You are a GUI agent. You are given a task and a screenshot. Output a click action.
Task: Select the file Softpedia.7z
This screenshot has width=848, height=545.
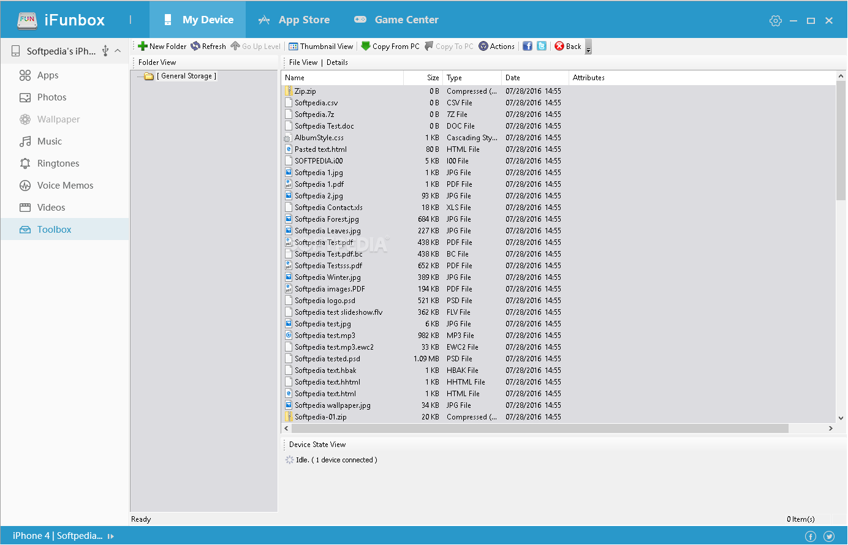tap(314, 115)
